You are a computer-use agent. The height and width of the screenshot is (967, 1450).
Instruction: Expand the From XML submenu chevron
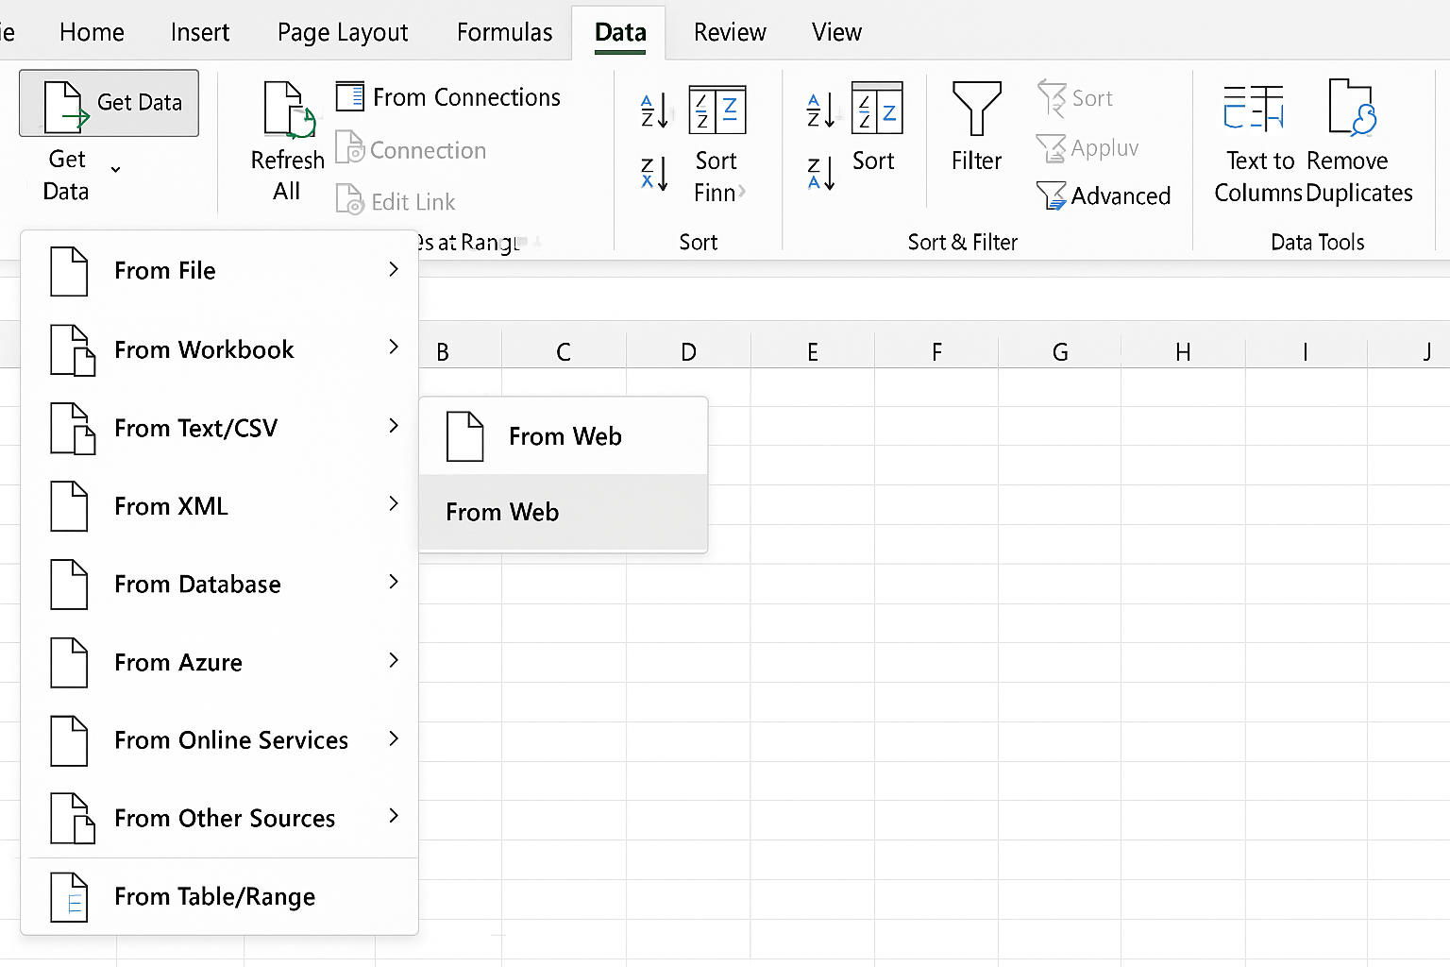(x=395, y=504)
